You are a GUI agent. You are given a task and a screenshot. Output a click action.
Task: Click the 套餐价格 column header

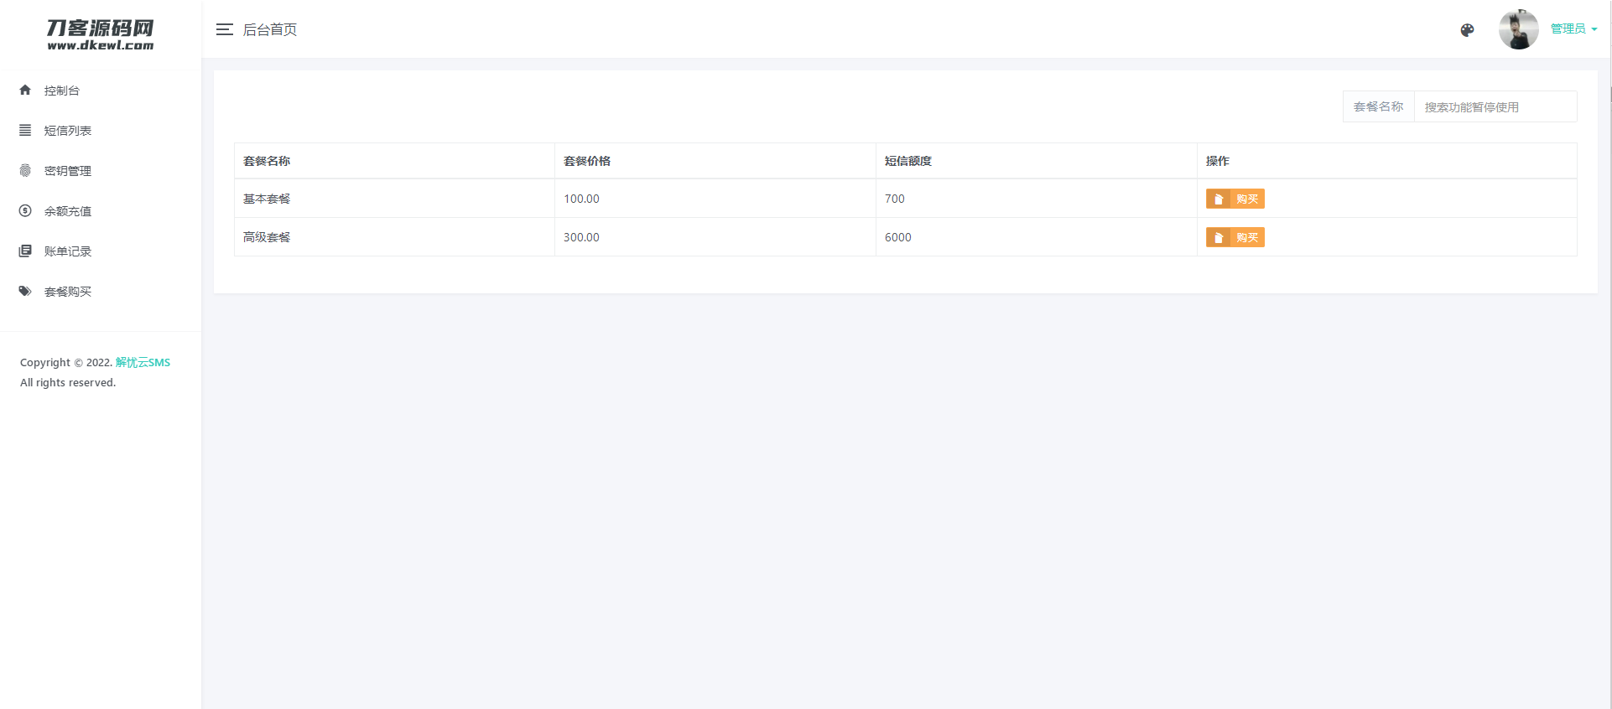click(x=587, y=161)
